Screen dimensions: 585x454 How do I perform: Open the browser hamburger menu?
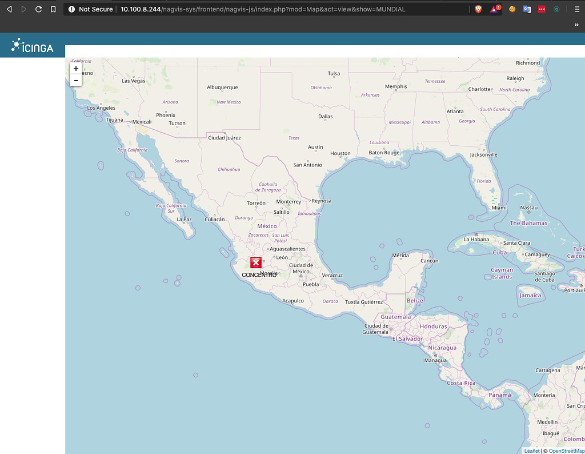pos(577,9)
